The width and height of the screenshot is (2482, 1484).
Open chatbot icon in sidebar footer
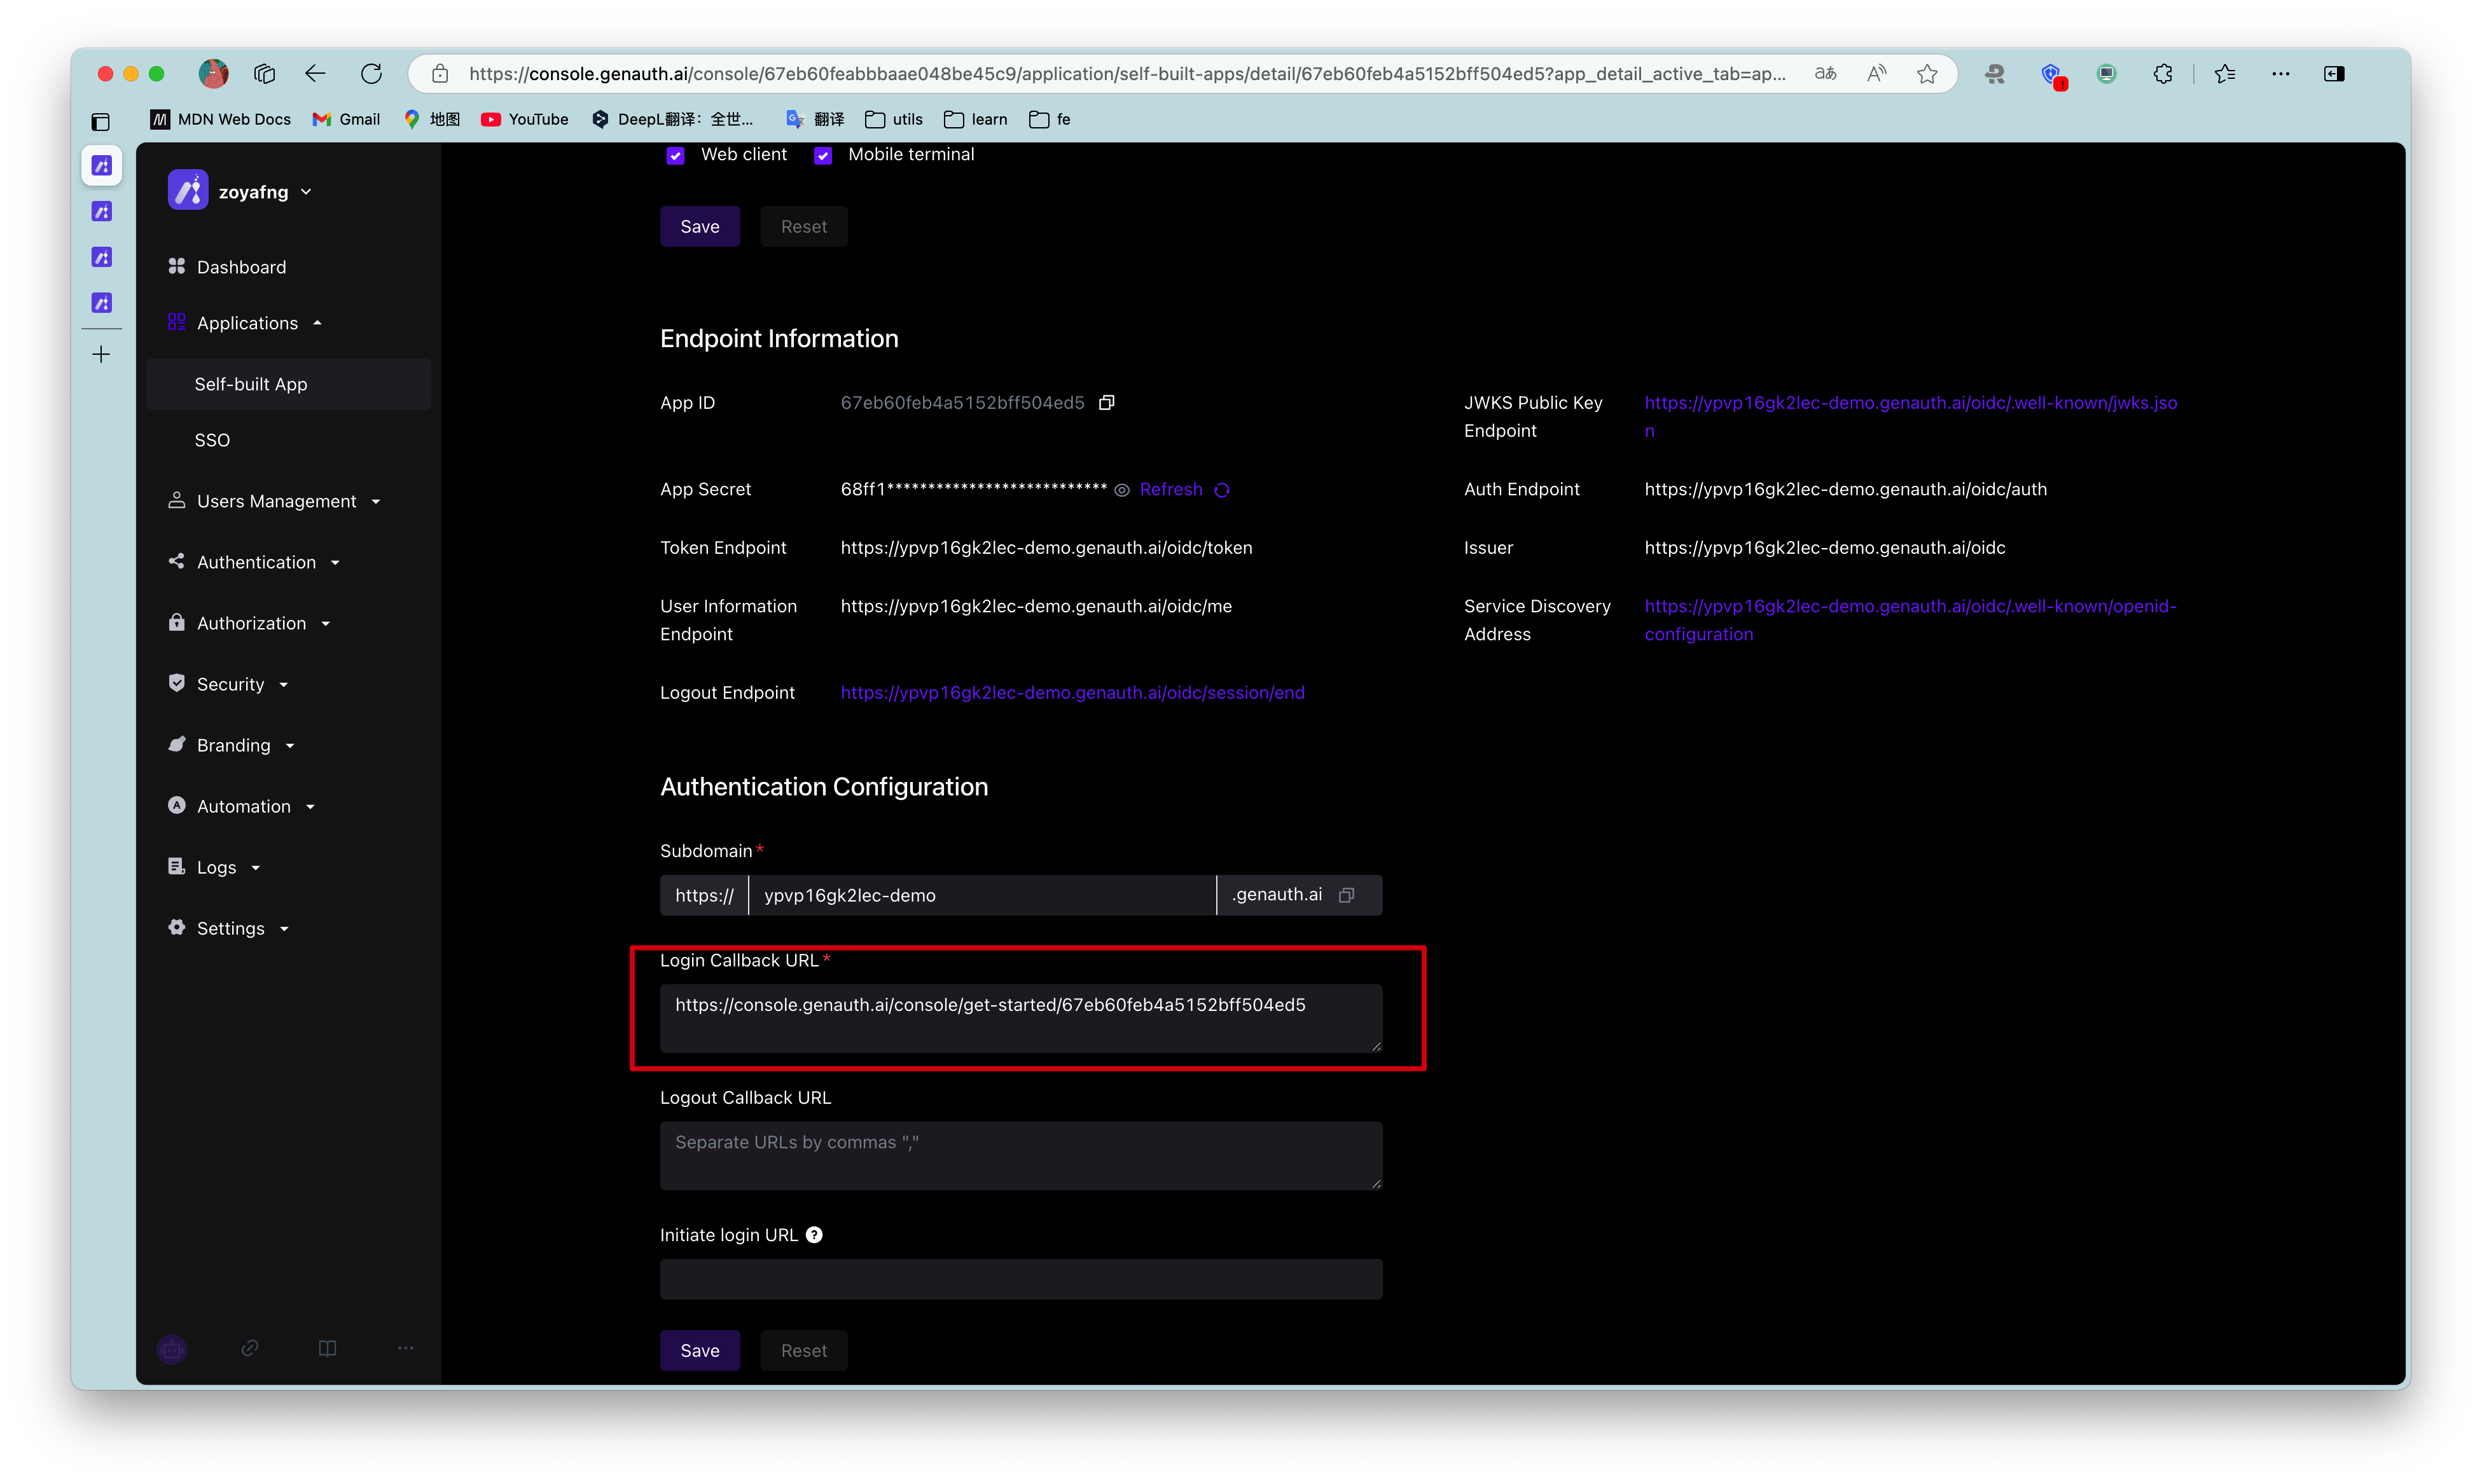172,1349
